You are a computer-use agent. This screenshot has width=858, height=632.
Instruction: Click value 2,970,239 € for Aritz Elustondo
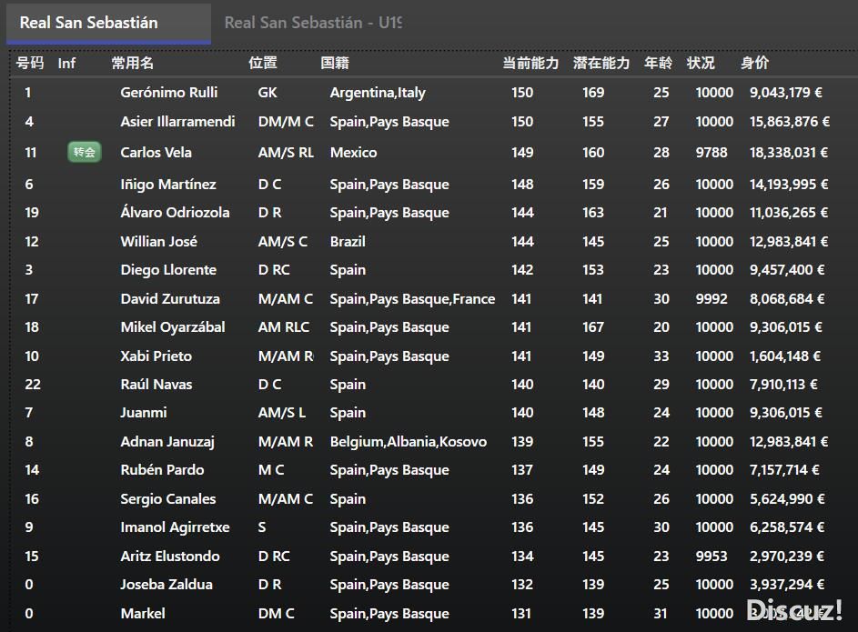tap(787, 556)
